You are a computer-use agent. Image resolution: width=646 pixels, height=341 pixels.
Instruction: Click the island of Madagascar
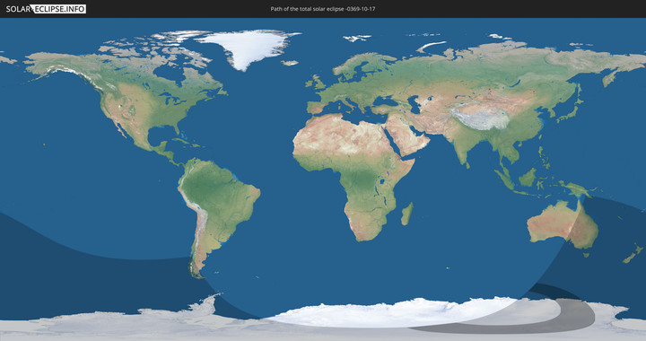[x=407, y=214]
